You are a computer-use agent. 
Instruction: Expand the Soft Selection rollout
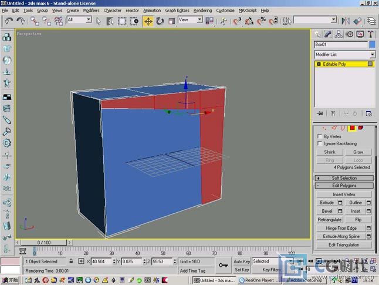point(344,178)
